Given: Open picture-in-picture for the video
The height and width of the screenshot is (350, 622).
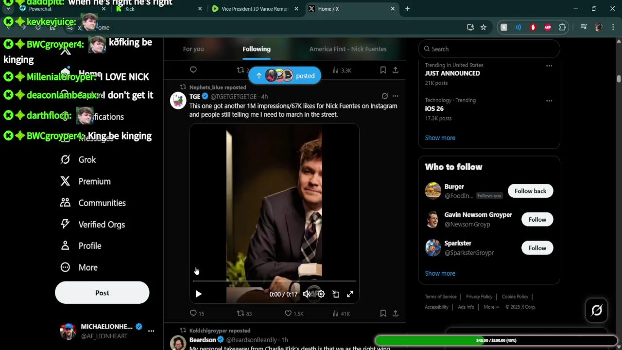Looking at the screenshot, I should click(336, 294).
